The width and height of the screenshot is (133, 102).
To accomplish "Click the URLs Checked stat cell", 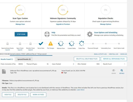I will pos(88,64).
